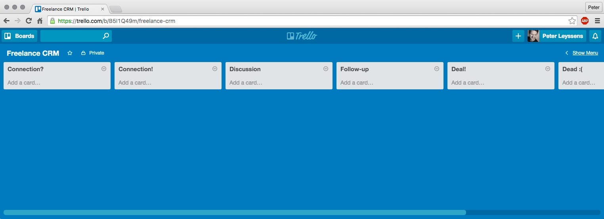The width and height of the screenshot is (604, 219).
Task: Go to browser home icon
Action: point(40,21)
